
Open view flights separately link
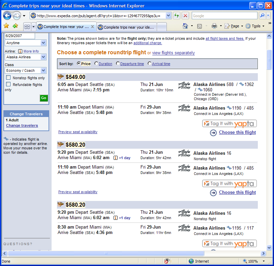[173, 53]
